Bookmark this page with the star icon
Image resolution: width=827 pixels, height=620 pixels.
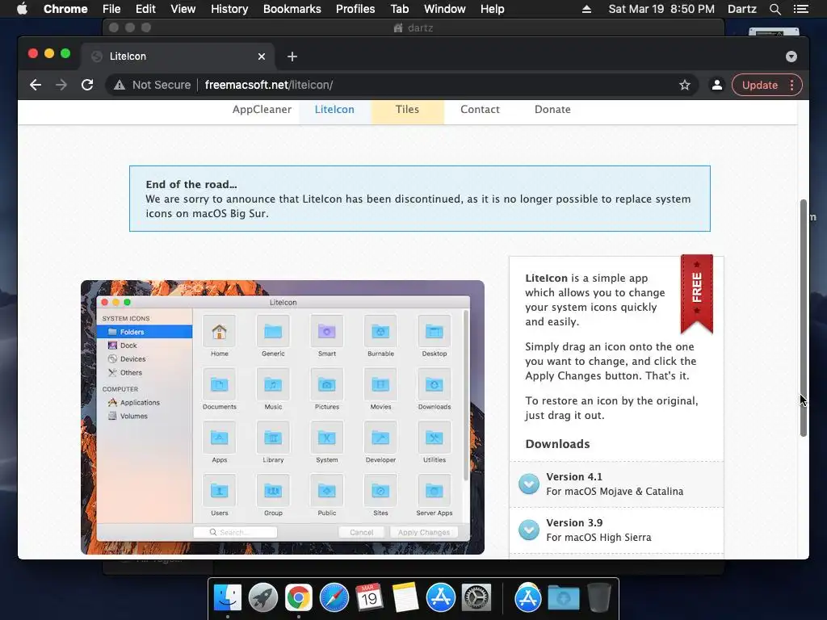click(x=685, y=85)
